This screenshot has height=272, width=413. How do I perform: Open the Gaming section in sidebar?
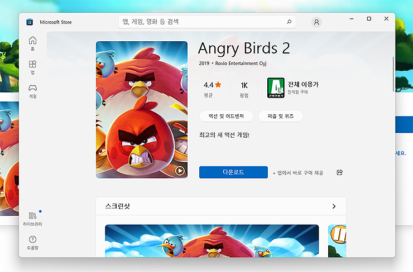(x=32, y=91)
